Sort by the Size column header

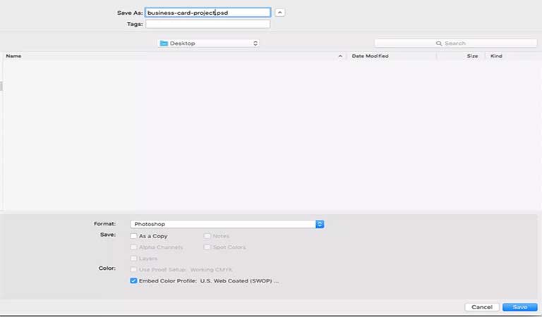tap(471, 56)
